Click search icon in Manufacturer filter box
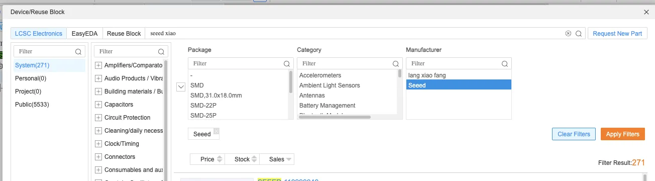Image resolution: width=655 pixels, height=181 pixels. click(504, 64)
